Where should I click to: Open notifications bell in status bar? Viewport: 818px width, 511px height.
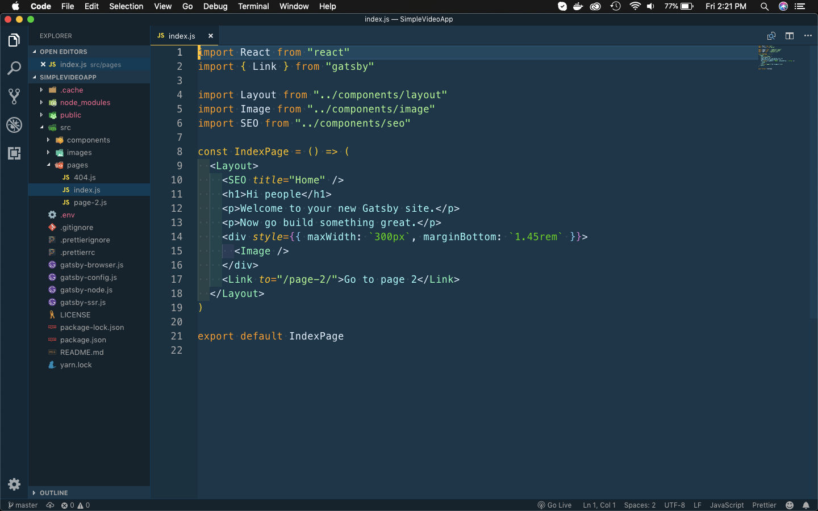(x=806, y=505)
